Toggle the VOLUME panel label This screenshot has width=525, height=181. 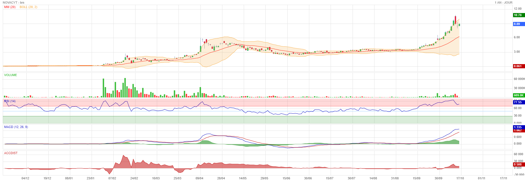click(11, 75)
